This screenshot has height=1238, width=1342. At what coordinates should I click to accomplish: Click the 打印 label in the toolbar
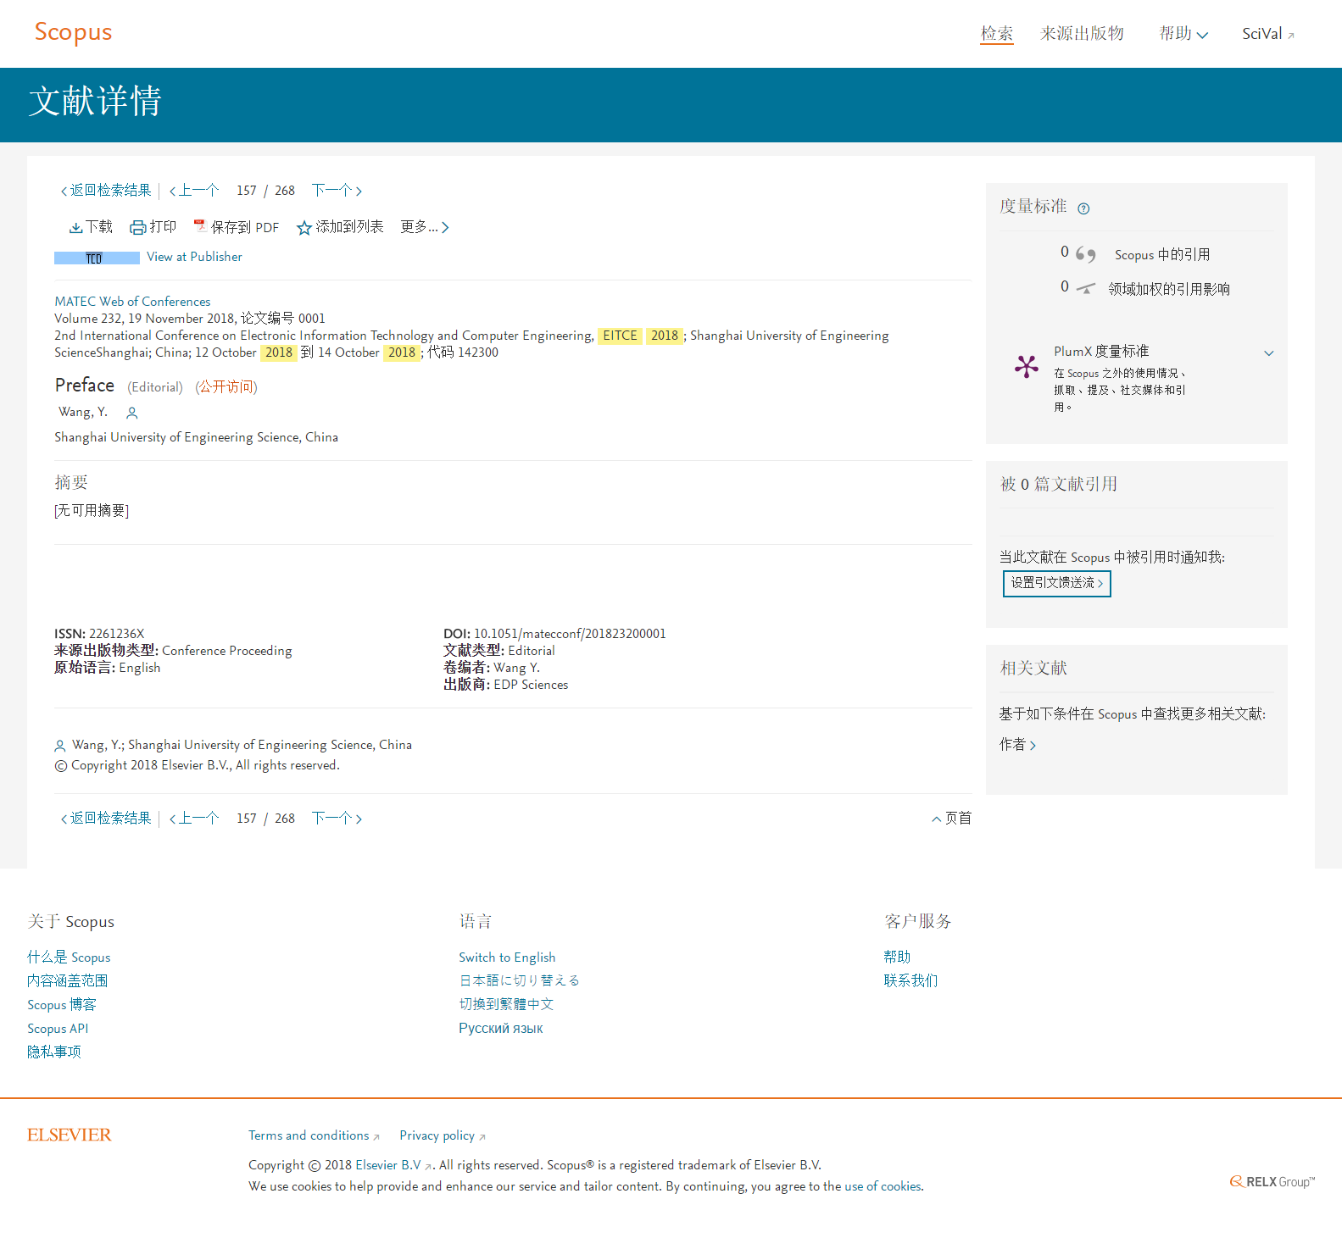pyautogui.click(x=163, y=227)
